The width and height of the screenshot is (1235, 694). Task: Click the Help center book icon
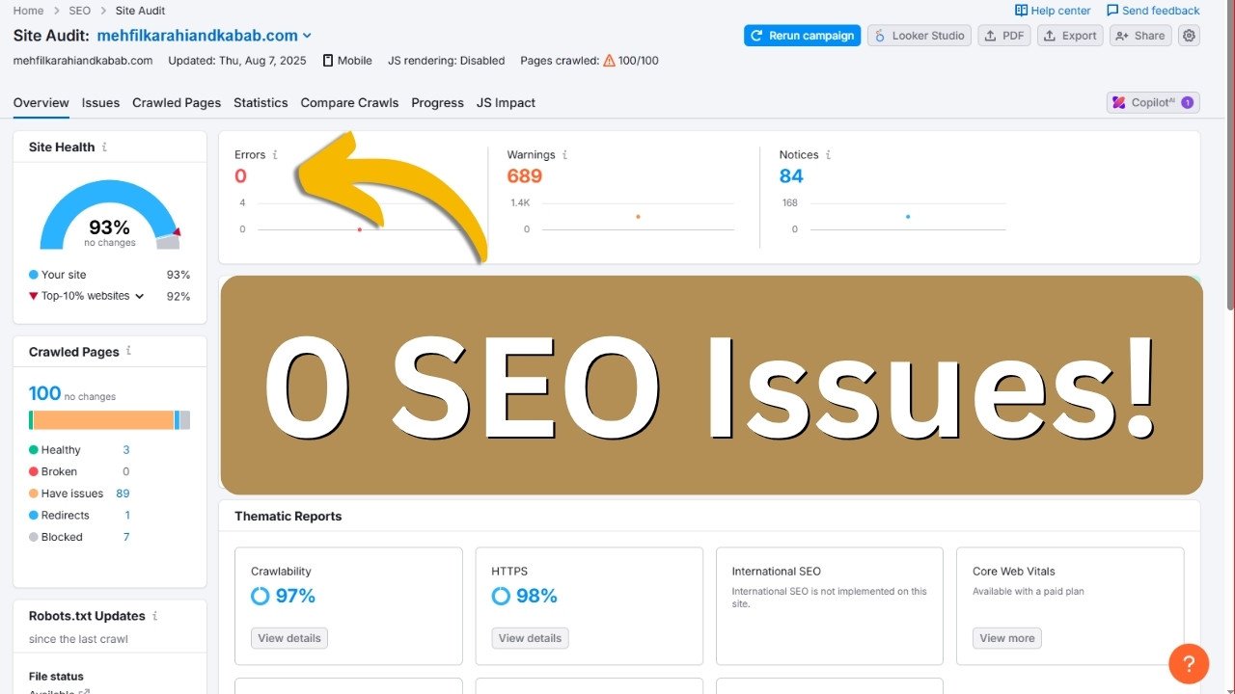[x=1021, y=11]
